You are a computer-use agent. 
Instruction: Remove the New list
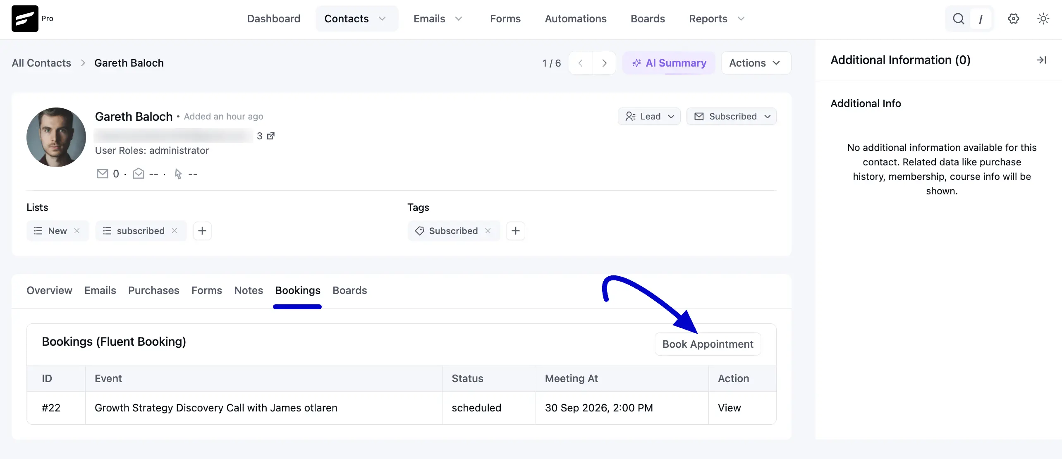coord(77,231)
